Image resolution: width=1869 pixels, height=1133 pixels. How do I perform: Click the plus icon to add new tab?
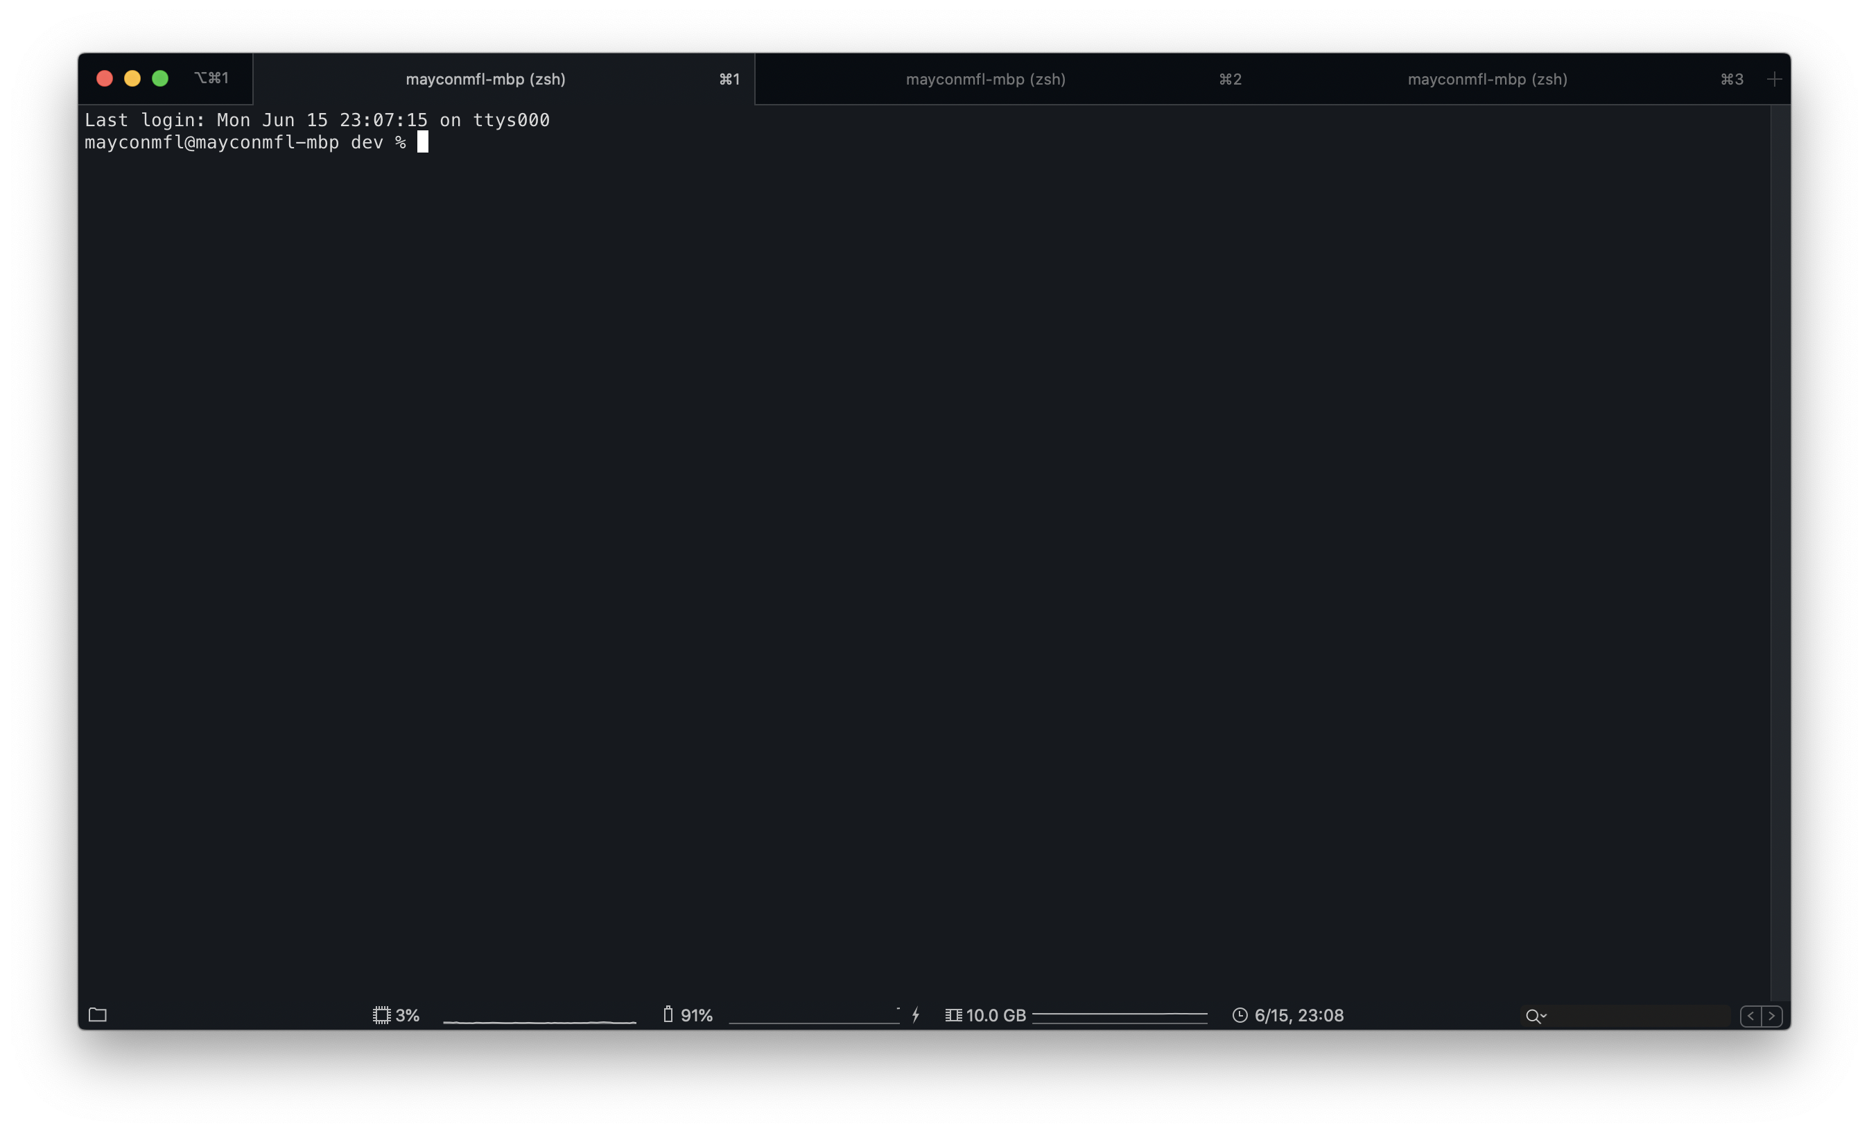1774,79
